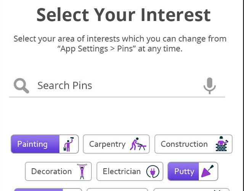Select the partially visible middle bottom pin

(117, 189)
